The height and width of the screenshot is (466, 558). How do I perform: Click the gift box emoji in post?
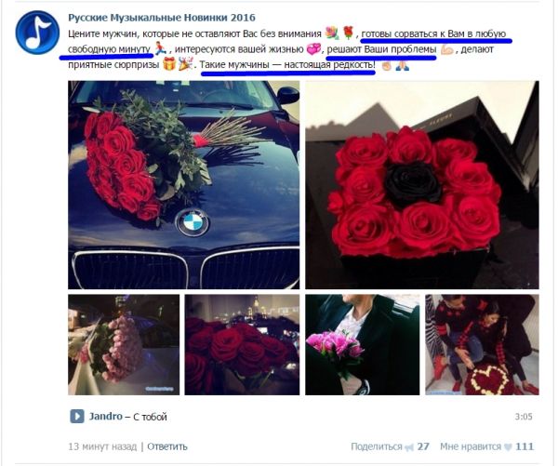pyautogui.click(x=169, y=64)
